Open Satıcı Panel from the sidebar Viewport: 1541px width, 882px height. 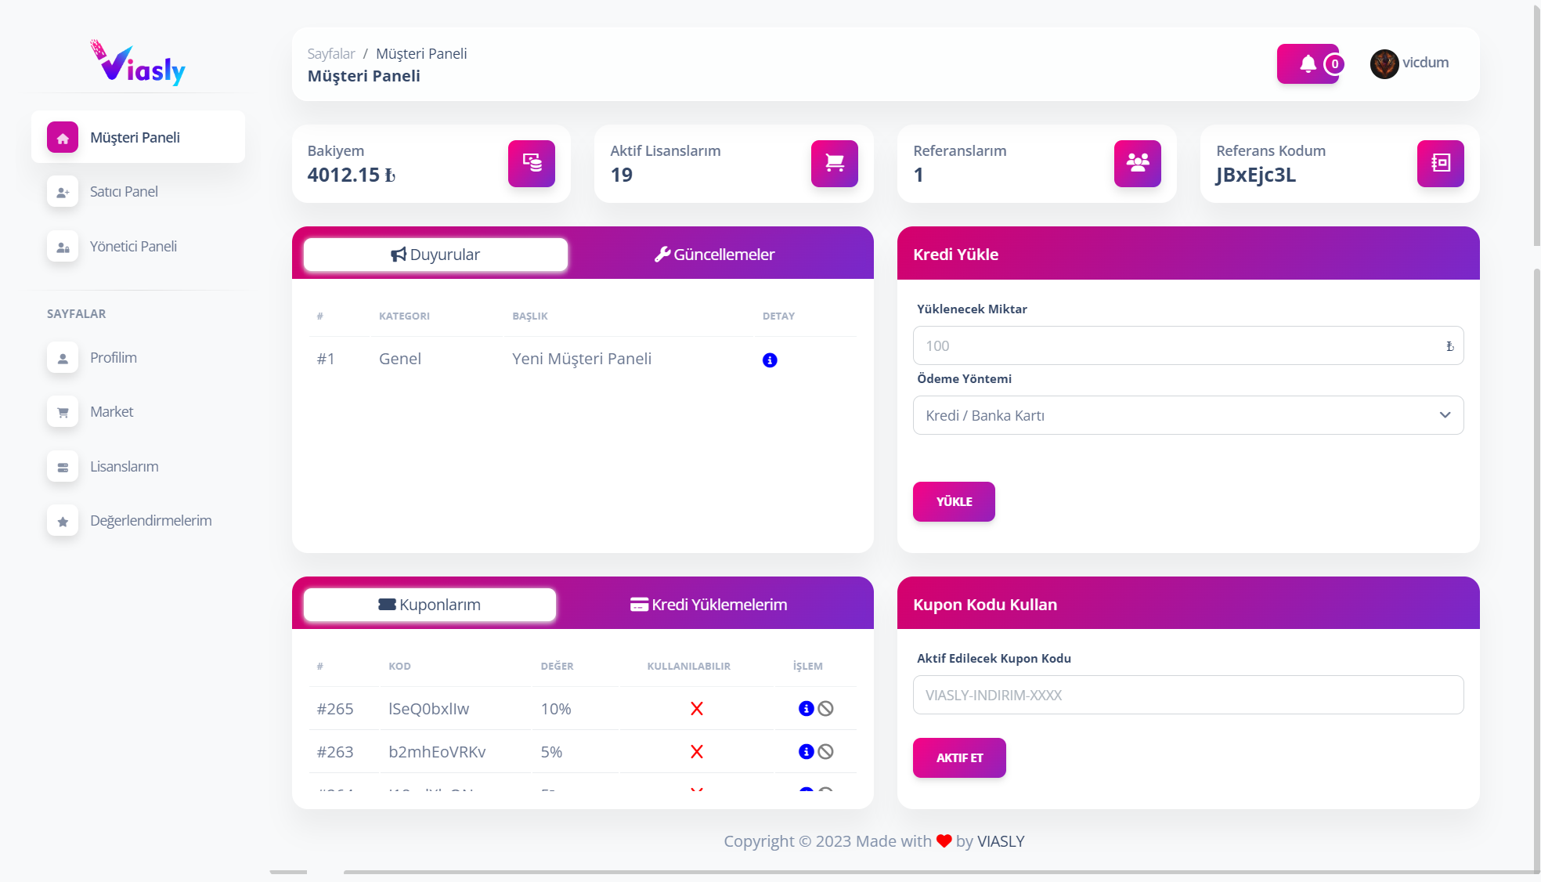pos(124,192)
